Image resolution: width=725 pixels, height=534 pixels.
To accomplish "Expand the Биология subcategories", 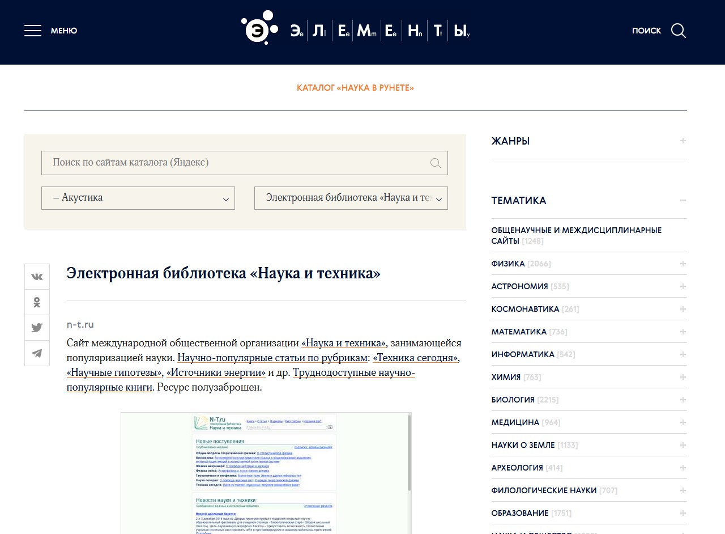I will click(x=683, y=400).
